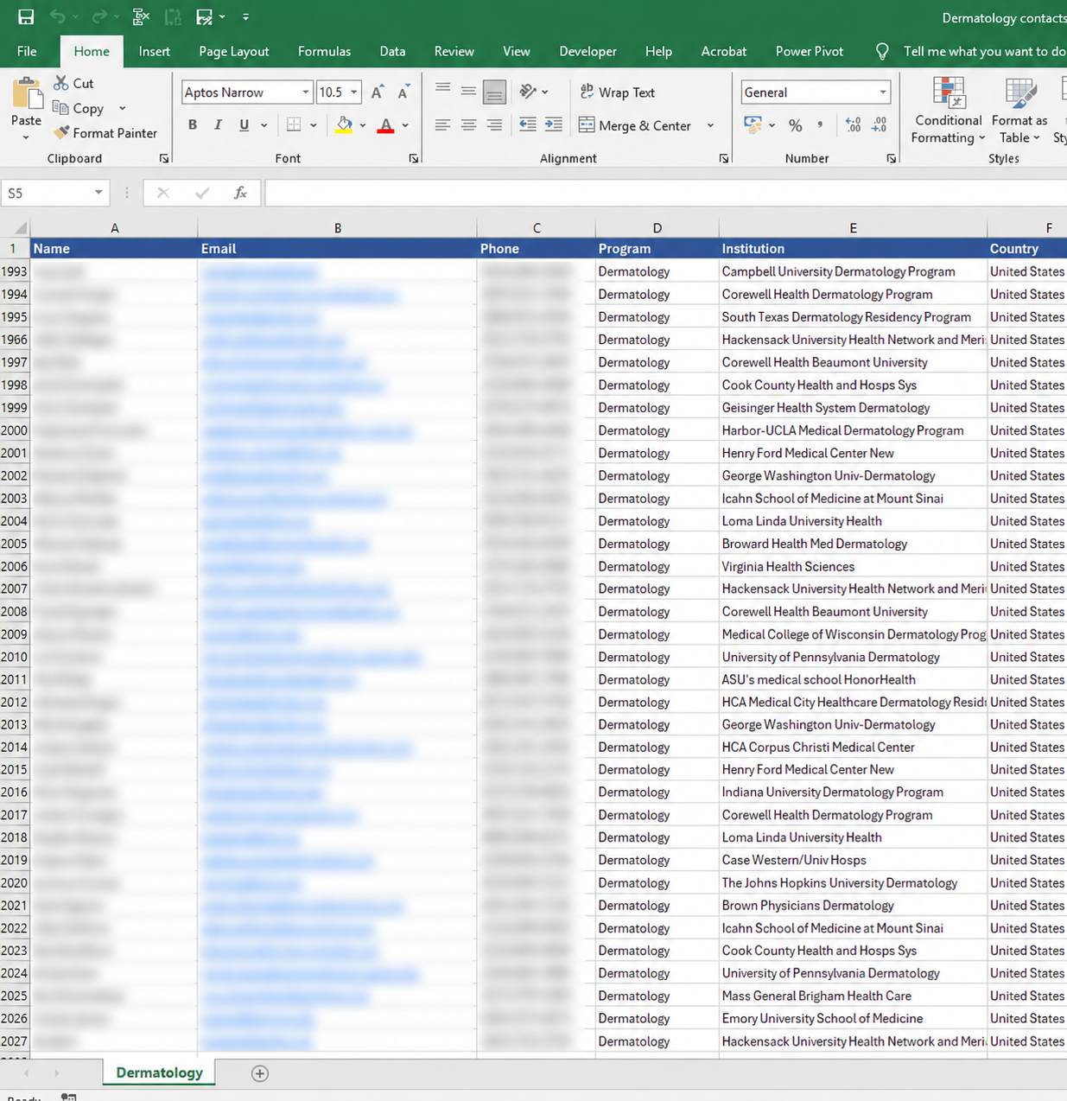The width and height of the screenshot is (1067, 1101).
Task: Open the Merge & Center dropdown arrow
Action: click(x=710, y=125)
